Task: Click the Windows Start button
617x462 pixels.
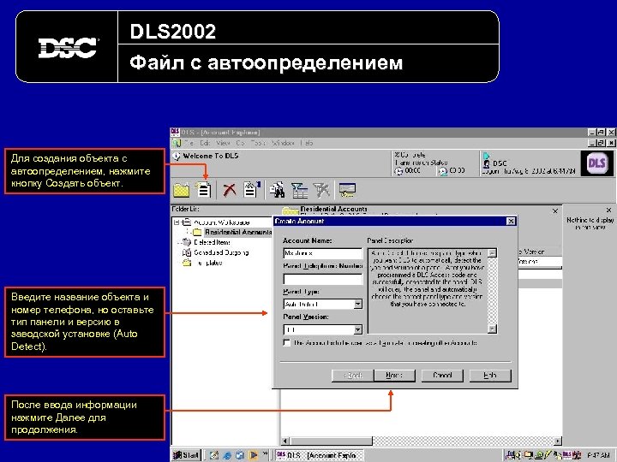Action: tap(187, 455)
